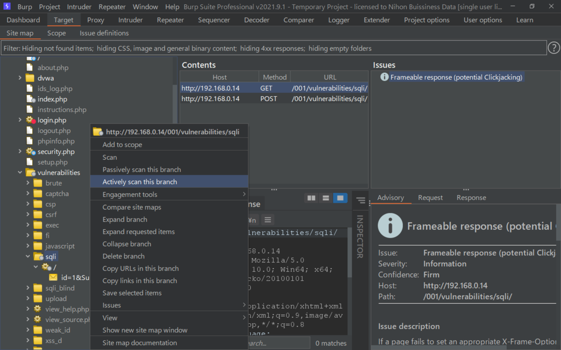
Task: Open the Issue definitions sub-tab
Action: click(x=104, y=33)
